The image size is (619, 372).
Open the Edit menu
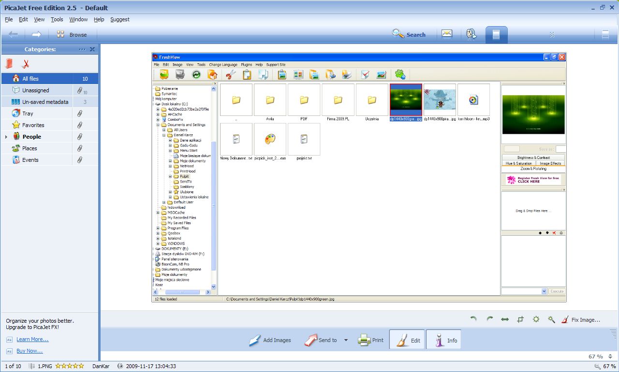(x=23, y=19)
